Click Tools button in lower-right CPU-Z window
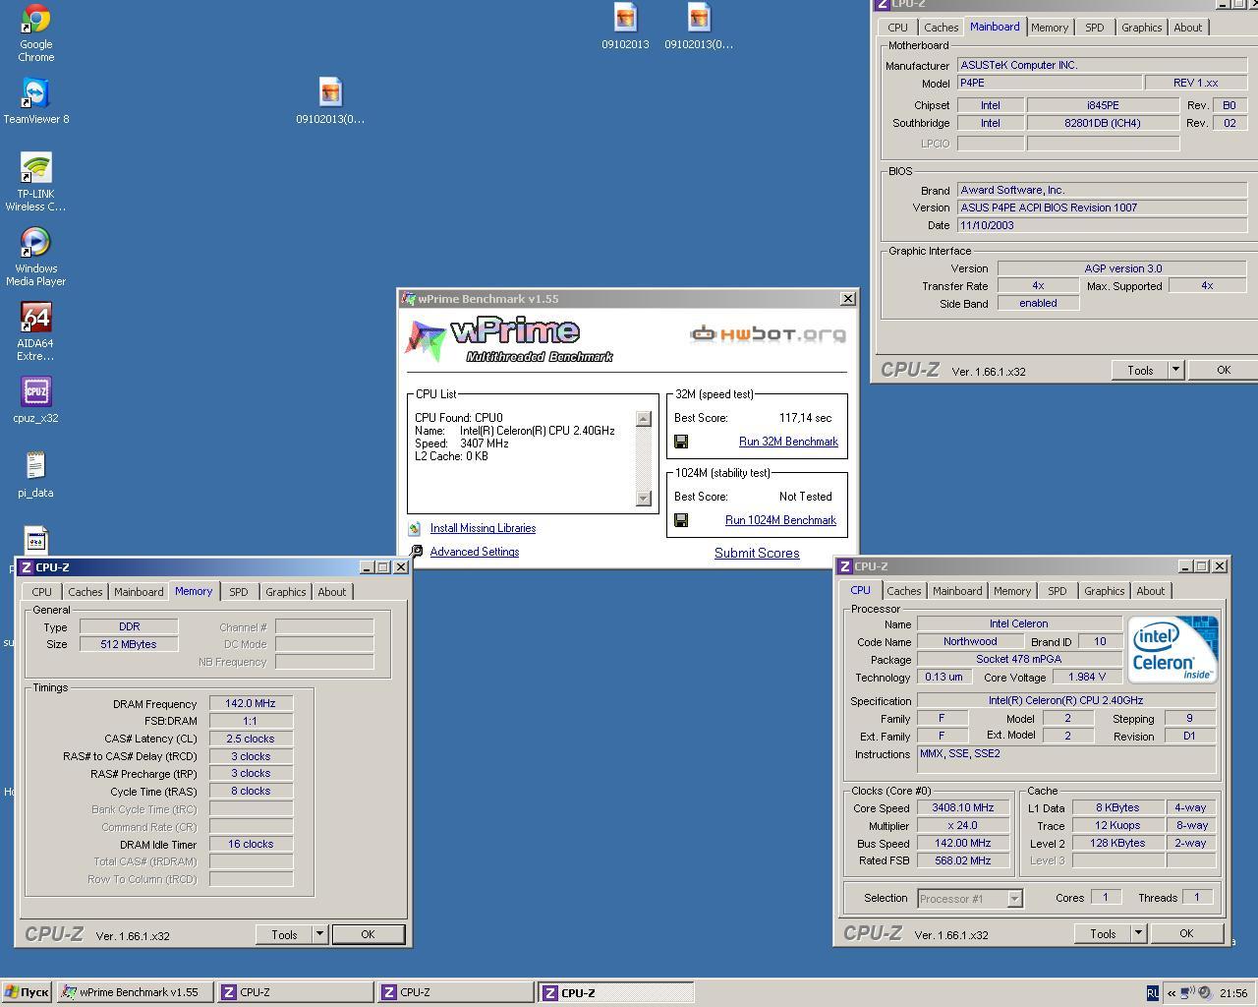The image size is (1258, 1007). 1103,933
